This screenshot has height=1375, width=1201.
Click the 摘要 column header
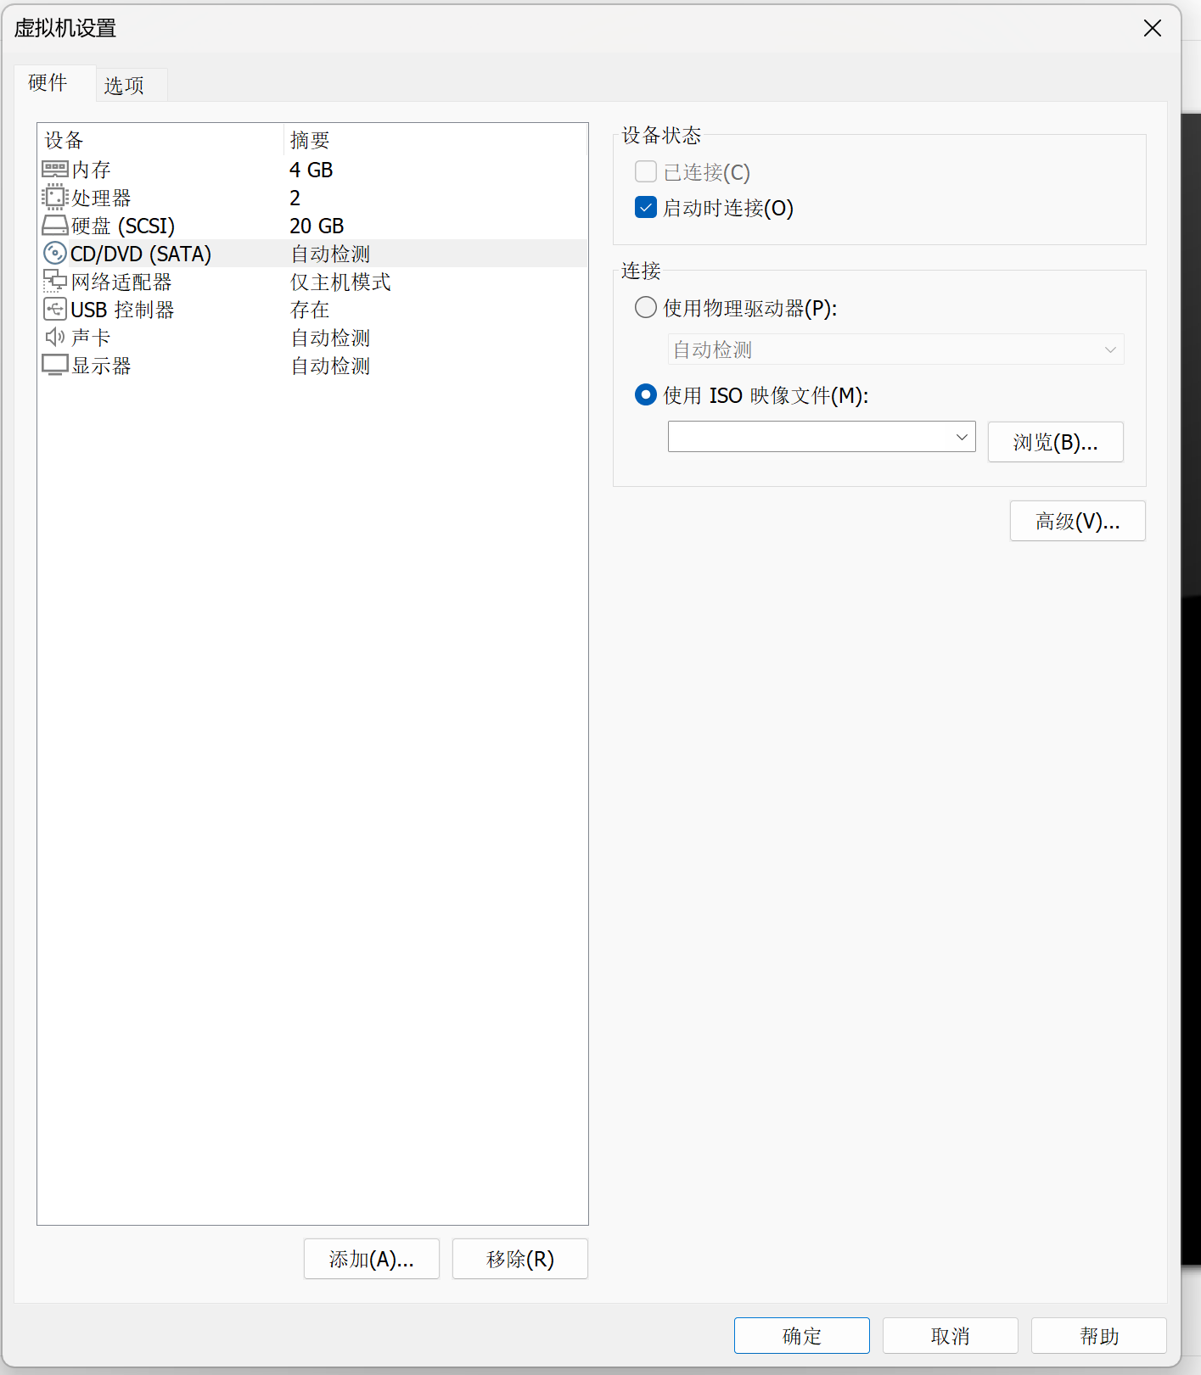point(435,140)
